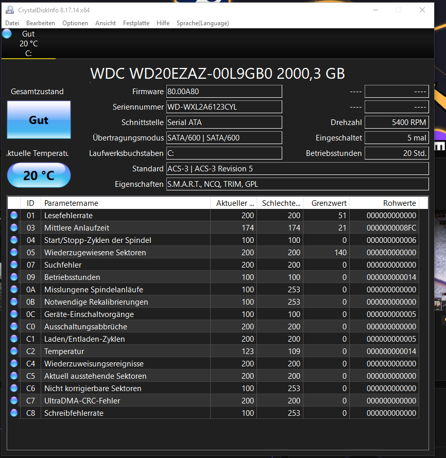Image resolution: width=446 pixels, height=458 pixels.
Task: Click the Eigenschaften field S.M.A.R.T., NCQ, TRIM, GPL
Action: coord(298,184)
